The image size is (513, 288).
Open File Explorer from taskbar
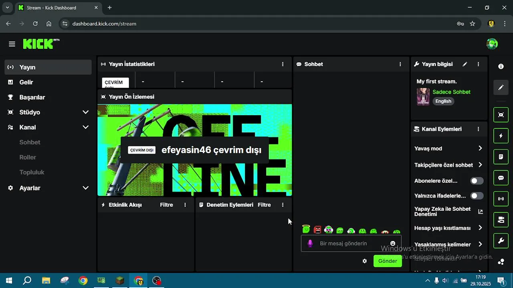point(46,280)
